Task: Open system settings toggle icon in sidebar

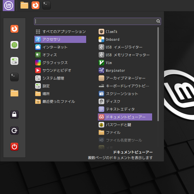Action: [x=14, y=61]
